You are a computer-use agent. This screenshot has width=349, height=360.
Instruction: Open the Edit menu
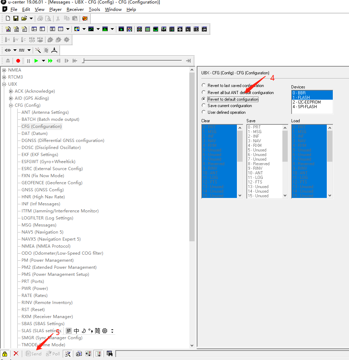click(26, 10)
